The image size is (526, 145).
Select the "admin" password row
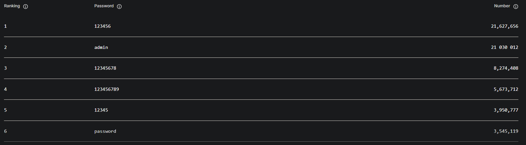click(101, 47)
